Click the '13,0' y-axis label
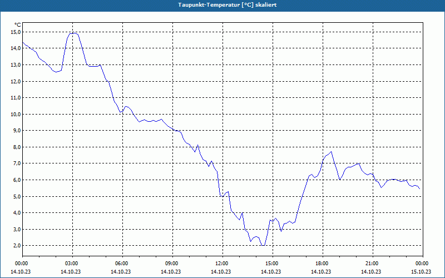This screenshot has width=445, height=278. tap(16, 65)
